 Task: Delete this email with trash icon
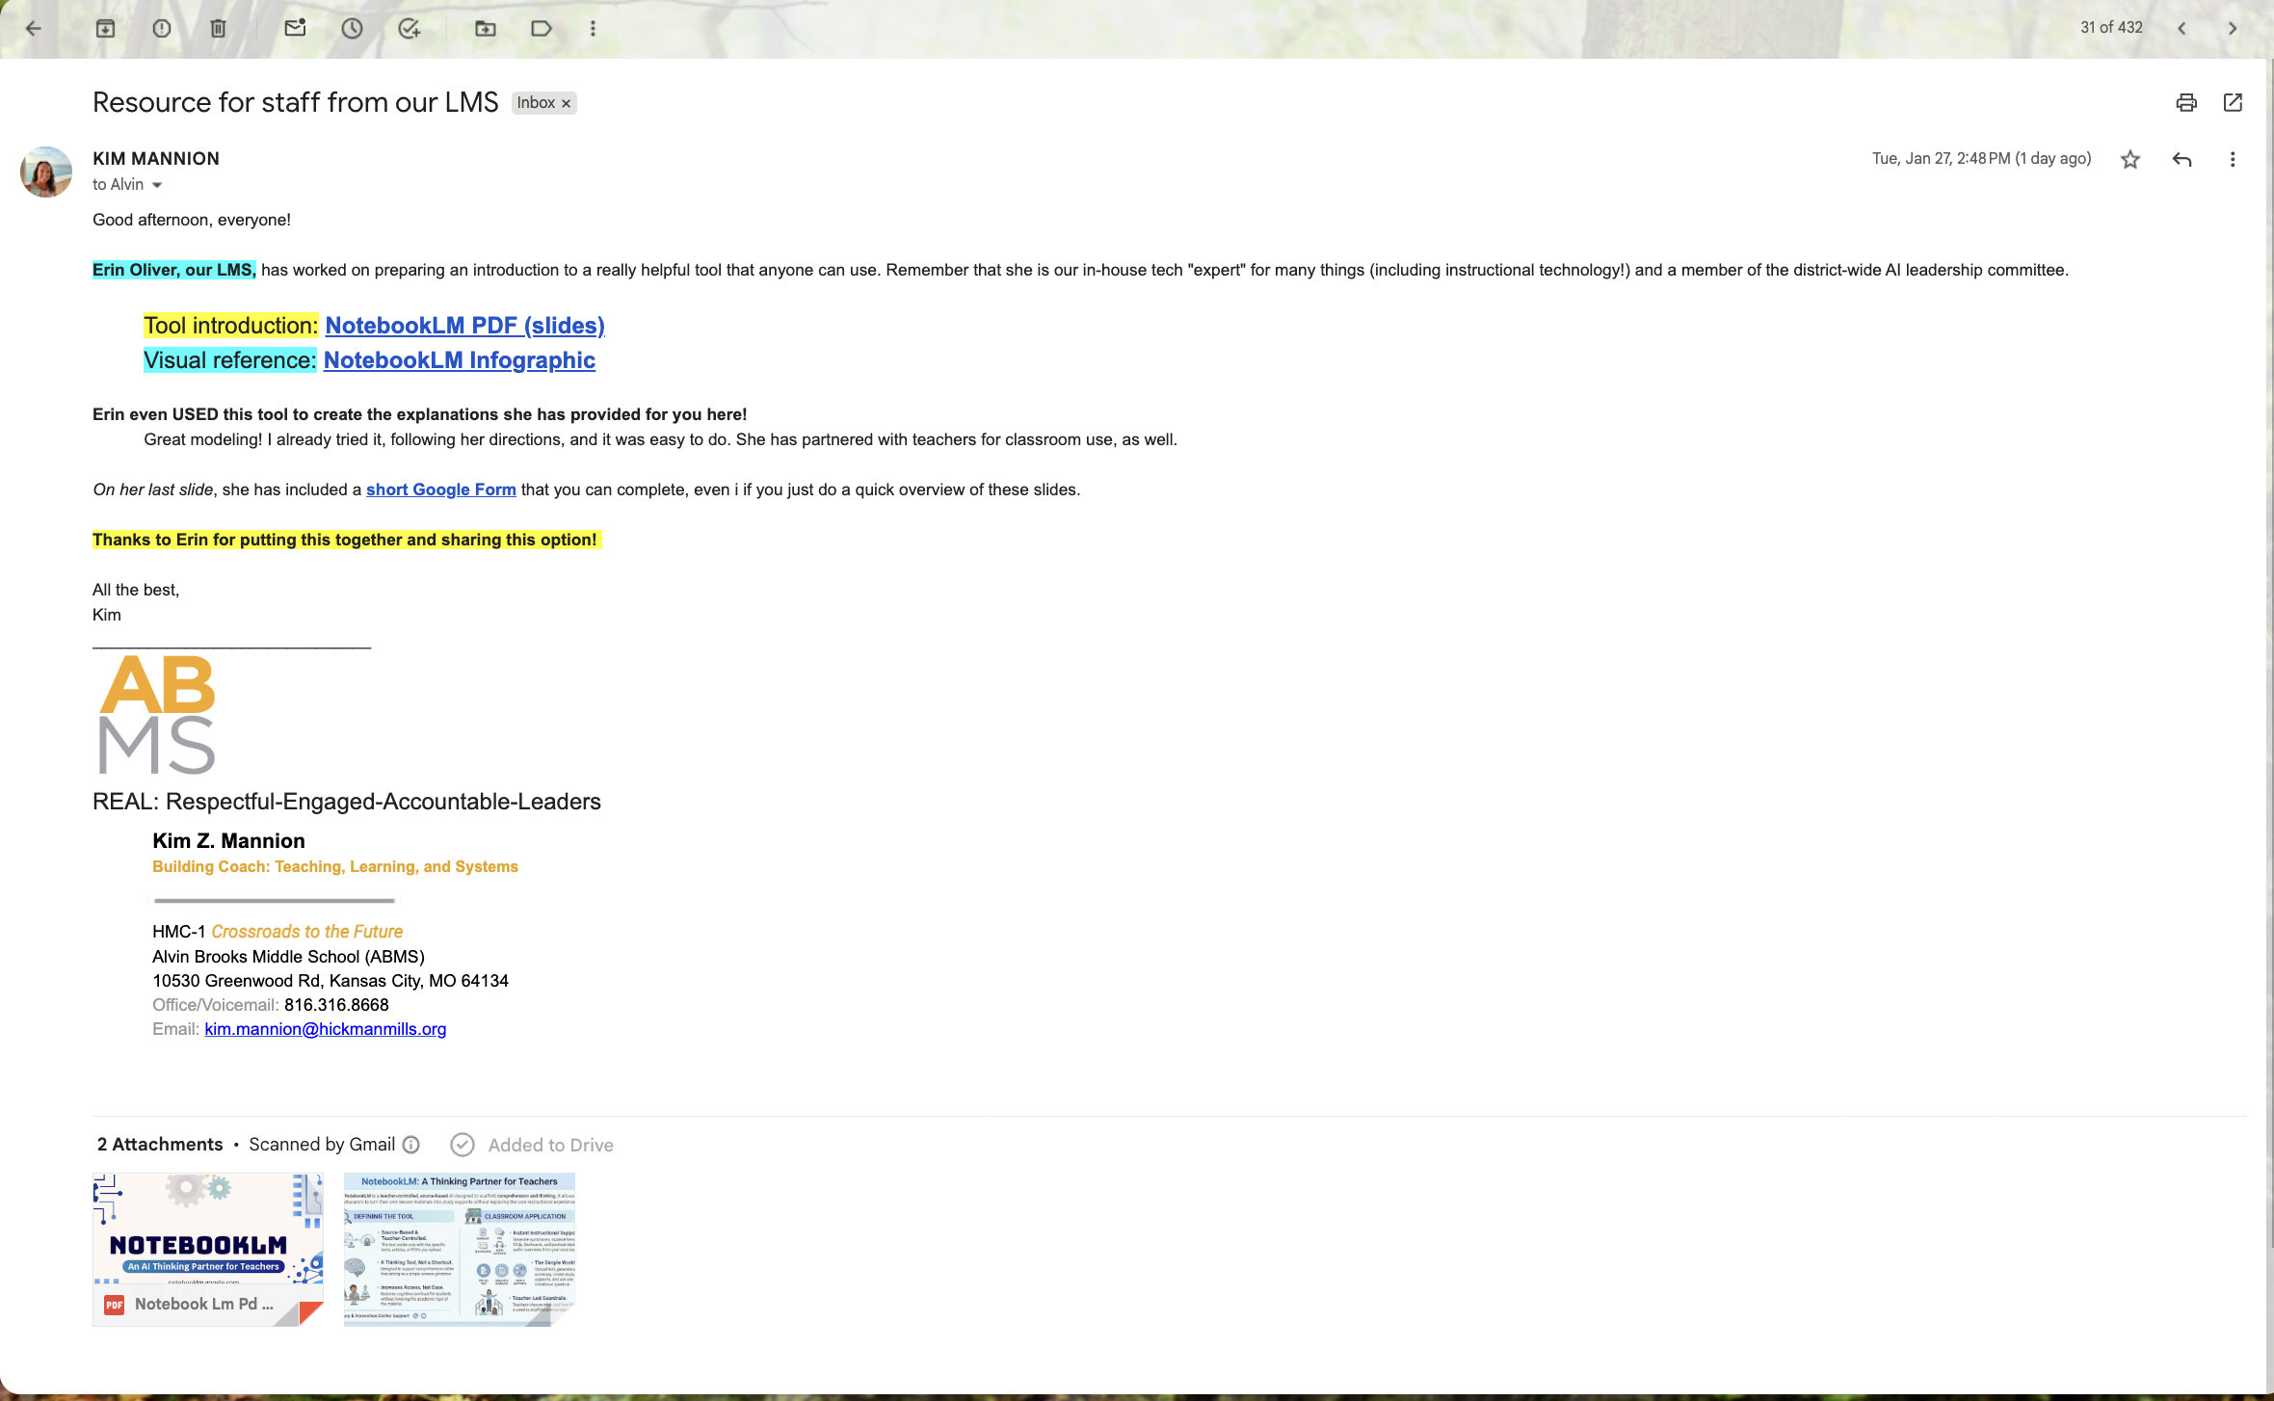219,29
